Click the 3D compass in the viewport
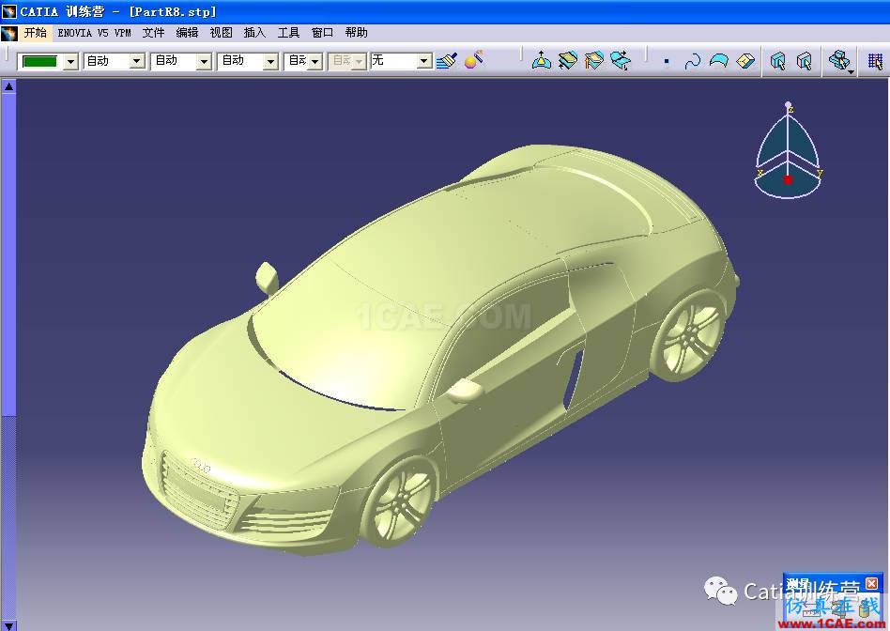The image size is (890, 631). pyautogui.click(x=788, y=150)
